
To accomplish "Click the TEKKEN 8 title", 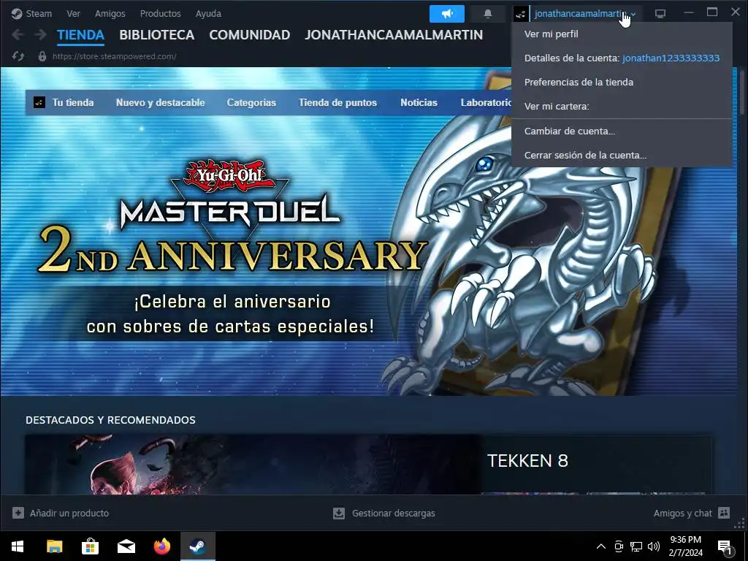I will [527, 461].
